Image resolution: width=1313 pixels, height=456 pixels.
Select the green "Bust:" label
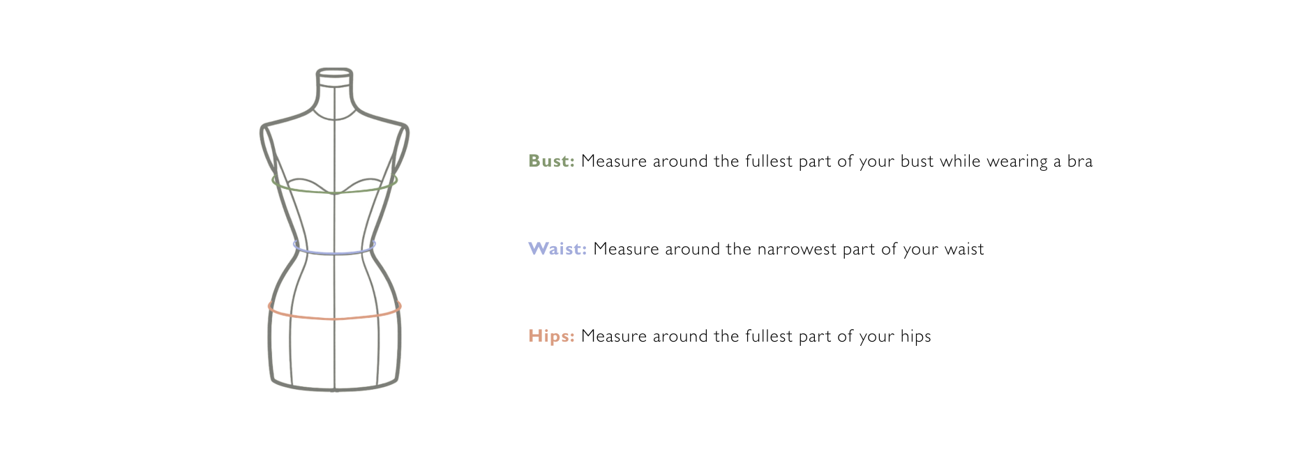click(551, 161)
